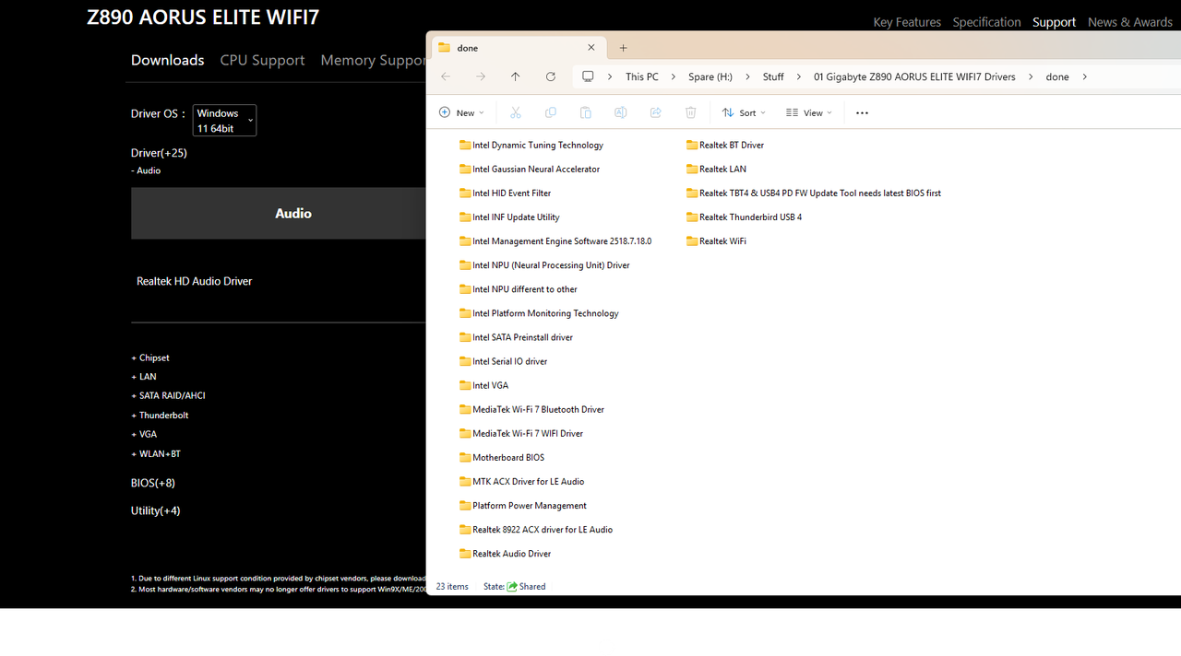
Task: Expand the BIOS(+8) section
Action: click(153, 483)
